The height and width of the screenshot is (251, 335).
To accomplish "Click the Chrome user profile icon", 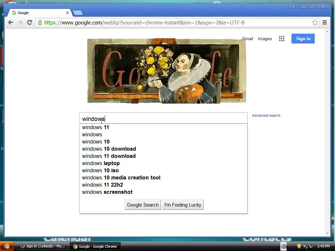I will (294, 6).
